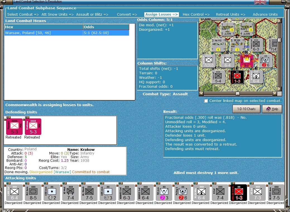Click the 7(3)3 HQ counter on map
Screen dimensions: 290x212
208,61
